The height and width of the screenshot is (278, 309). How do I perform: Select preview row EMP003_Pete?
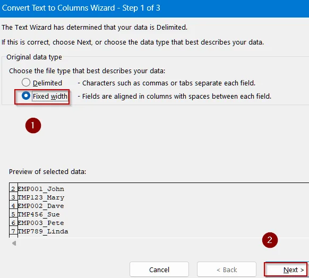[x=41, y=223]
